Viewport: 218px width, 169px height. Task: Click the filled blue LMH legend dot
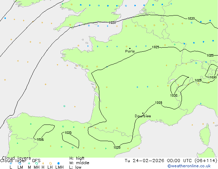pos(58,163)
